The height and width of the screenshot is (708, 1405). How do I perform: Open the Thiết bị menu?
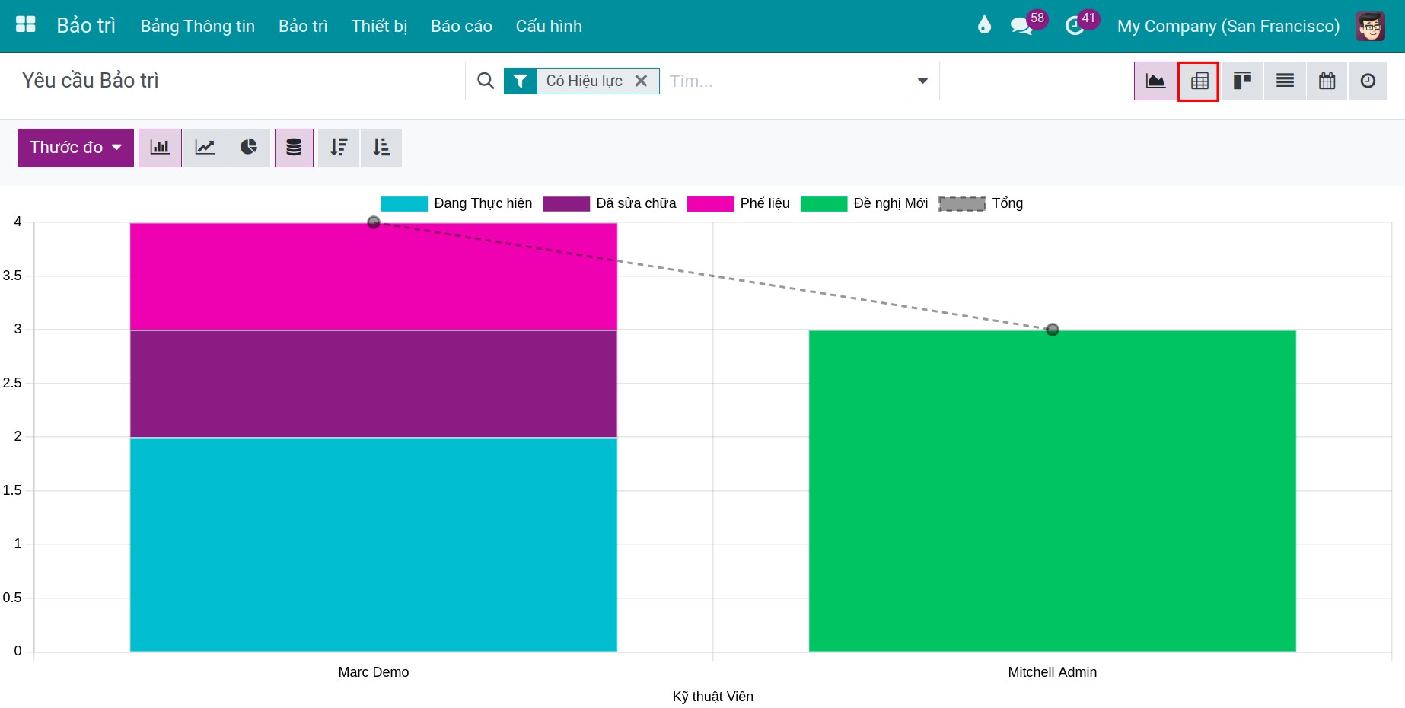[379, 26]
